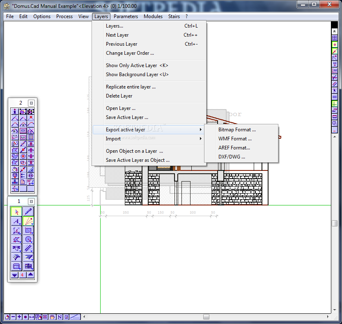Open the File menu
Image resolution: width=342 pixels, height=324 pixels.
10,16
